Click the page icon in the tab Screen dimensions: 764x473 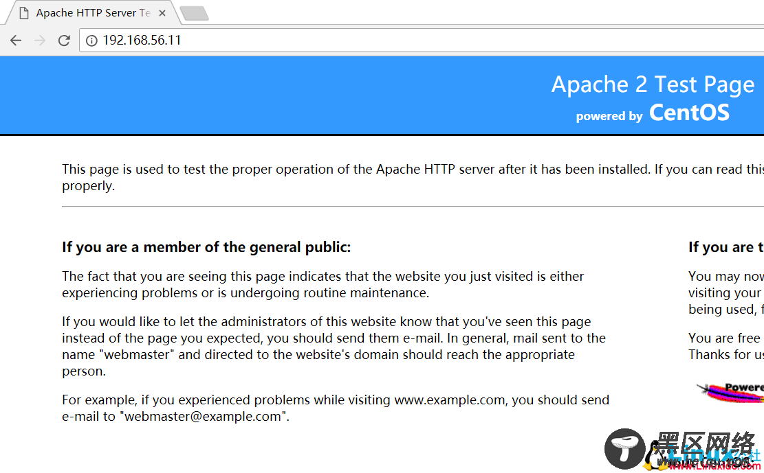pyautogui.click(x=24, y=13)
